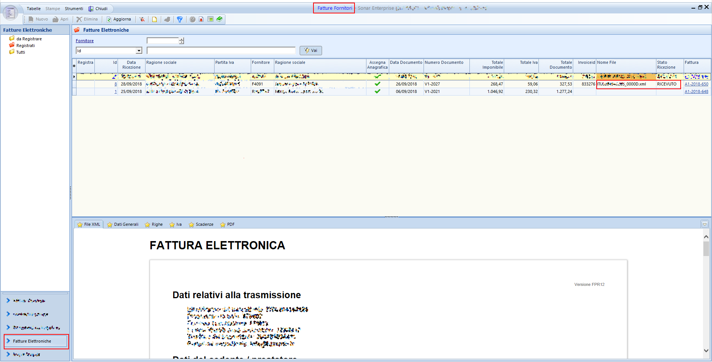Click the search text input field

click(x=221, y=51)
